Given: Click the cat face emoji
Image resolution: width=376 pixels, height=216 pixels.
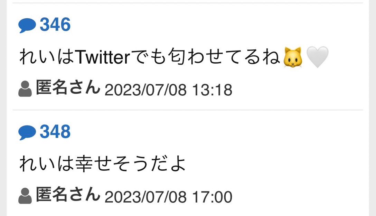Looking at the screenshot, I should [x=293, y=57].
